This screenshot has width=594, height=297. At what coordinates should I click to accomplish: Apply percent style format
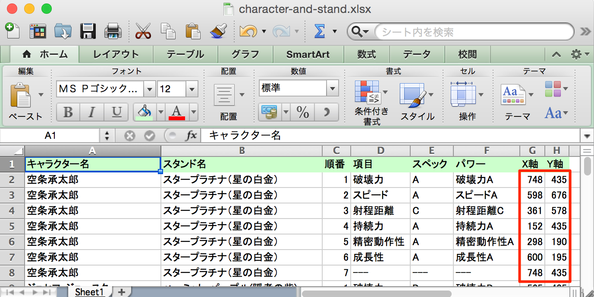[x=303, y=113]
